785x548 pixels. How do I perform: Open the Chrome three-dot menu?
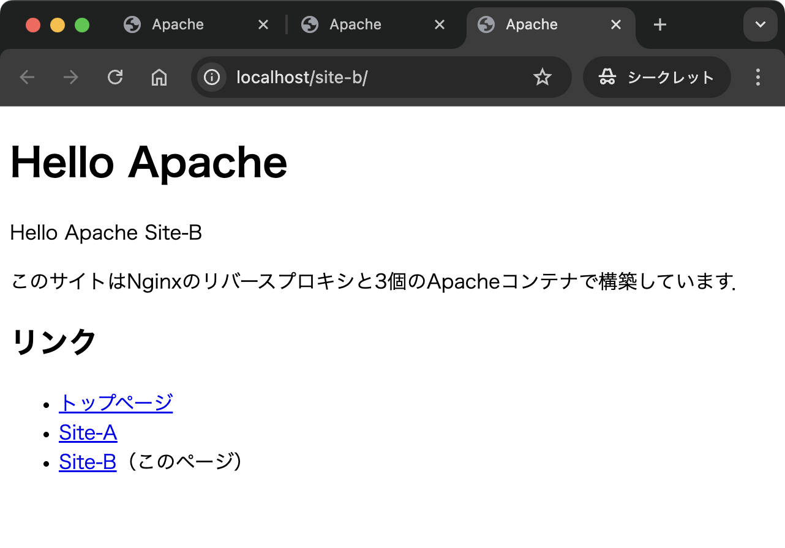pyautogui.click(x=758, y=77)
